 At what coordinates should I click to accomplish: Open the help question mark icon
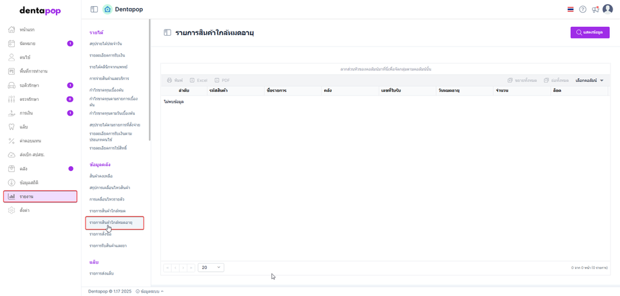582,9
